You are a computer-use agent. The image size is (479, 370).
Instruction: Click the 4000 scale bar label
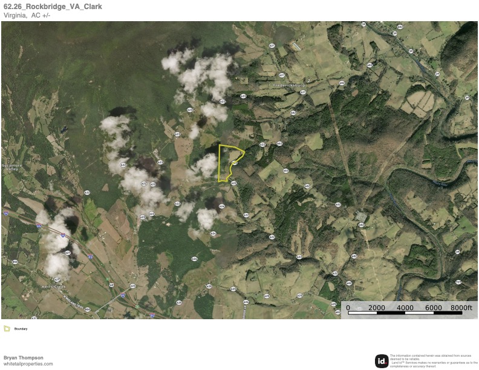point(405,307)
